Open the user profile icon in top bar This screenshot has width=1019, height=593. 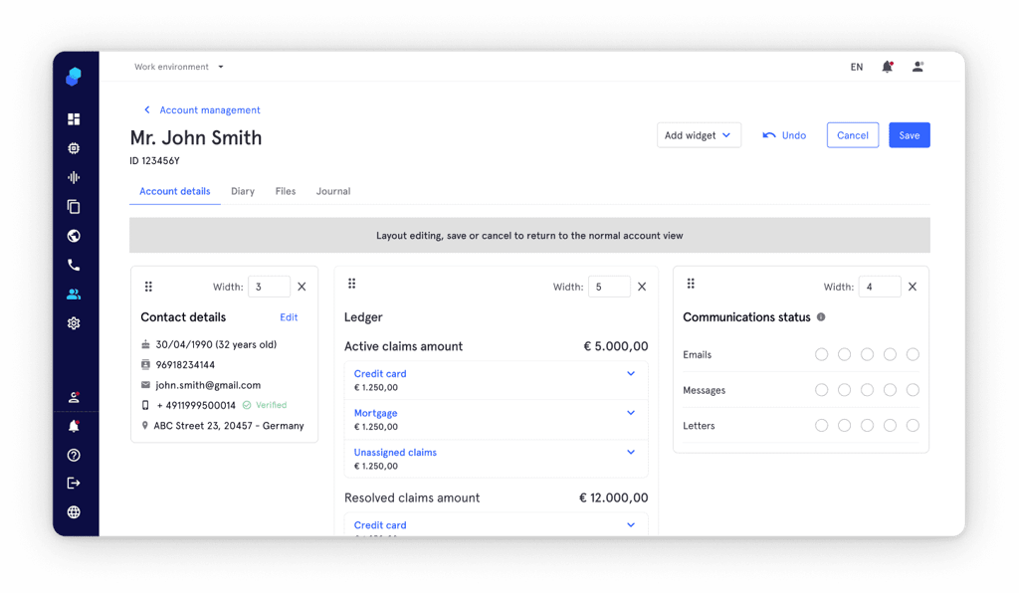(x=917, y=67)
